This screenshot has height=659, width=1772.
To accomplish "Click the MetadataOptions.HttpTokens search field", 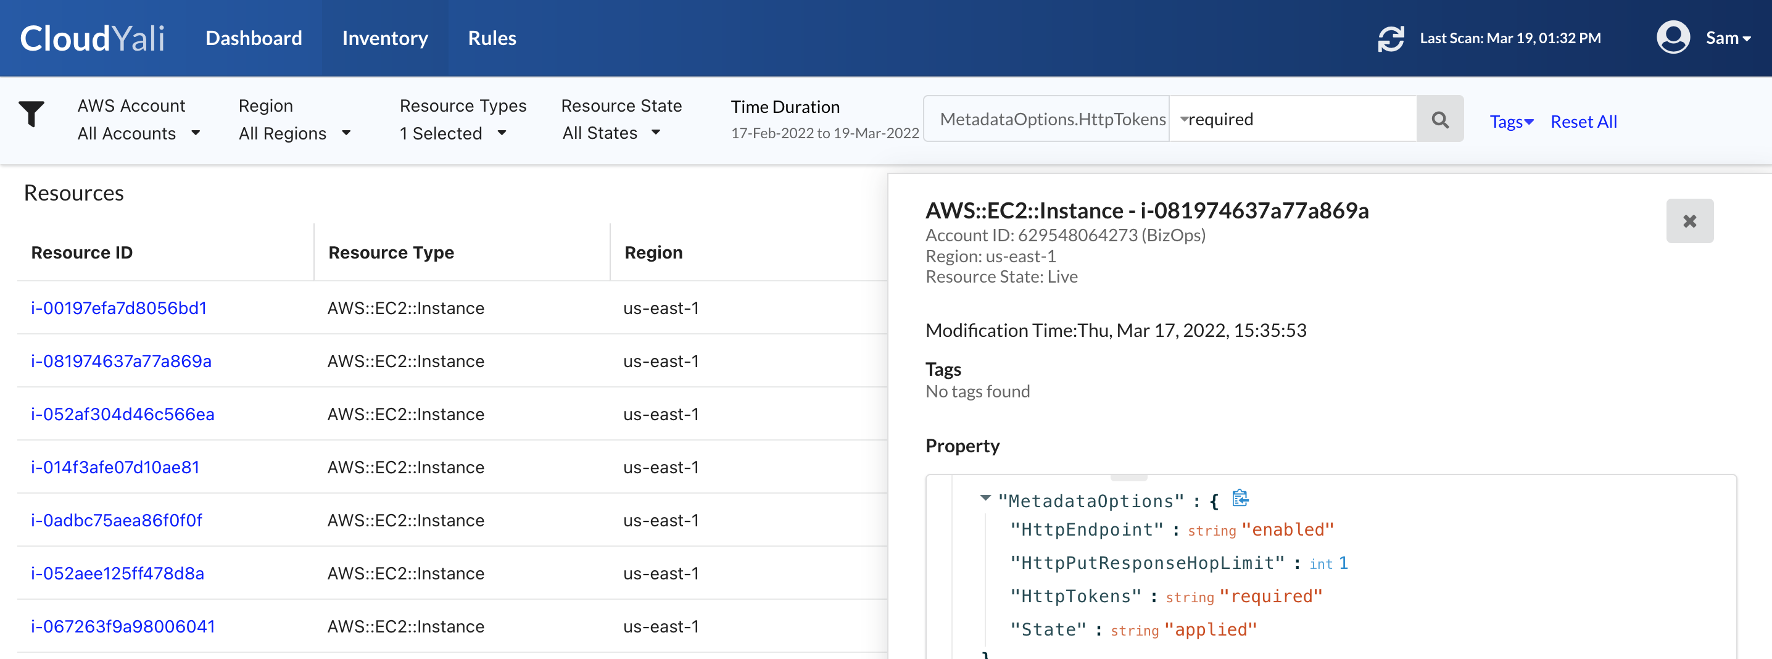I will coord(1049,118).
